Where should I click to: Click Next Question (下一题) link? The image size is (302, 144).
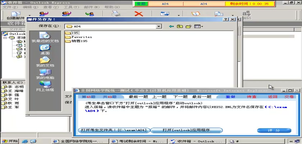180,97
